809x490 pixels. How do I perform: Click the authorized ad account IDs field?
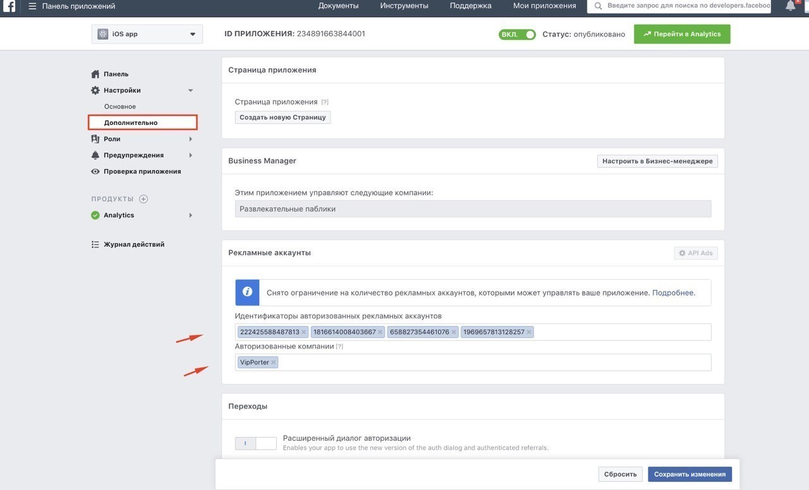(473, 332)
